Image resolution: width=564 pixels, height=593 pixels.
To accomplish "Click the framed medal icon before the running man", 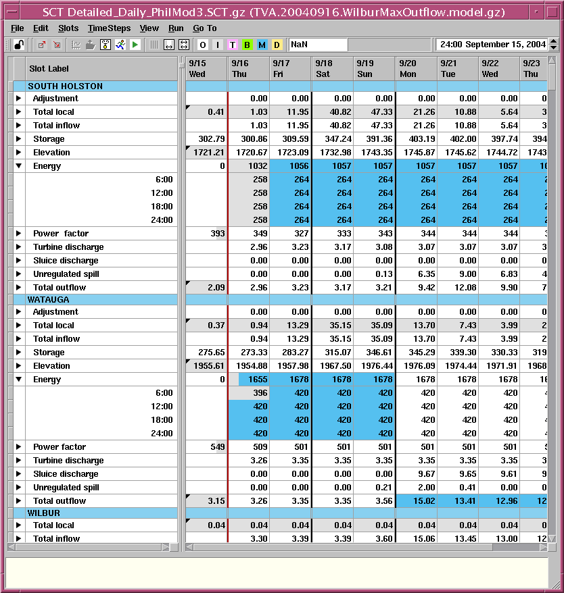I will click(105, 45).
